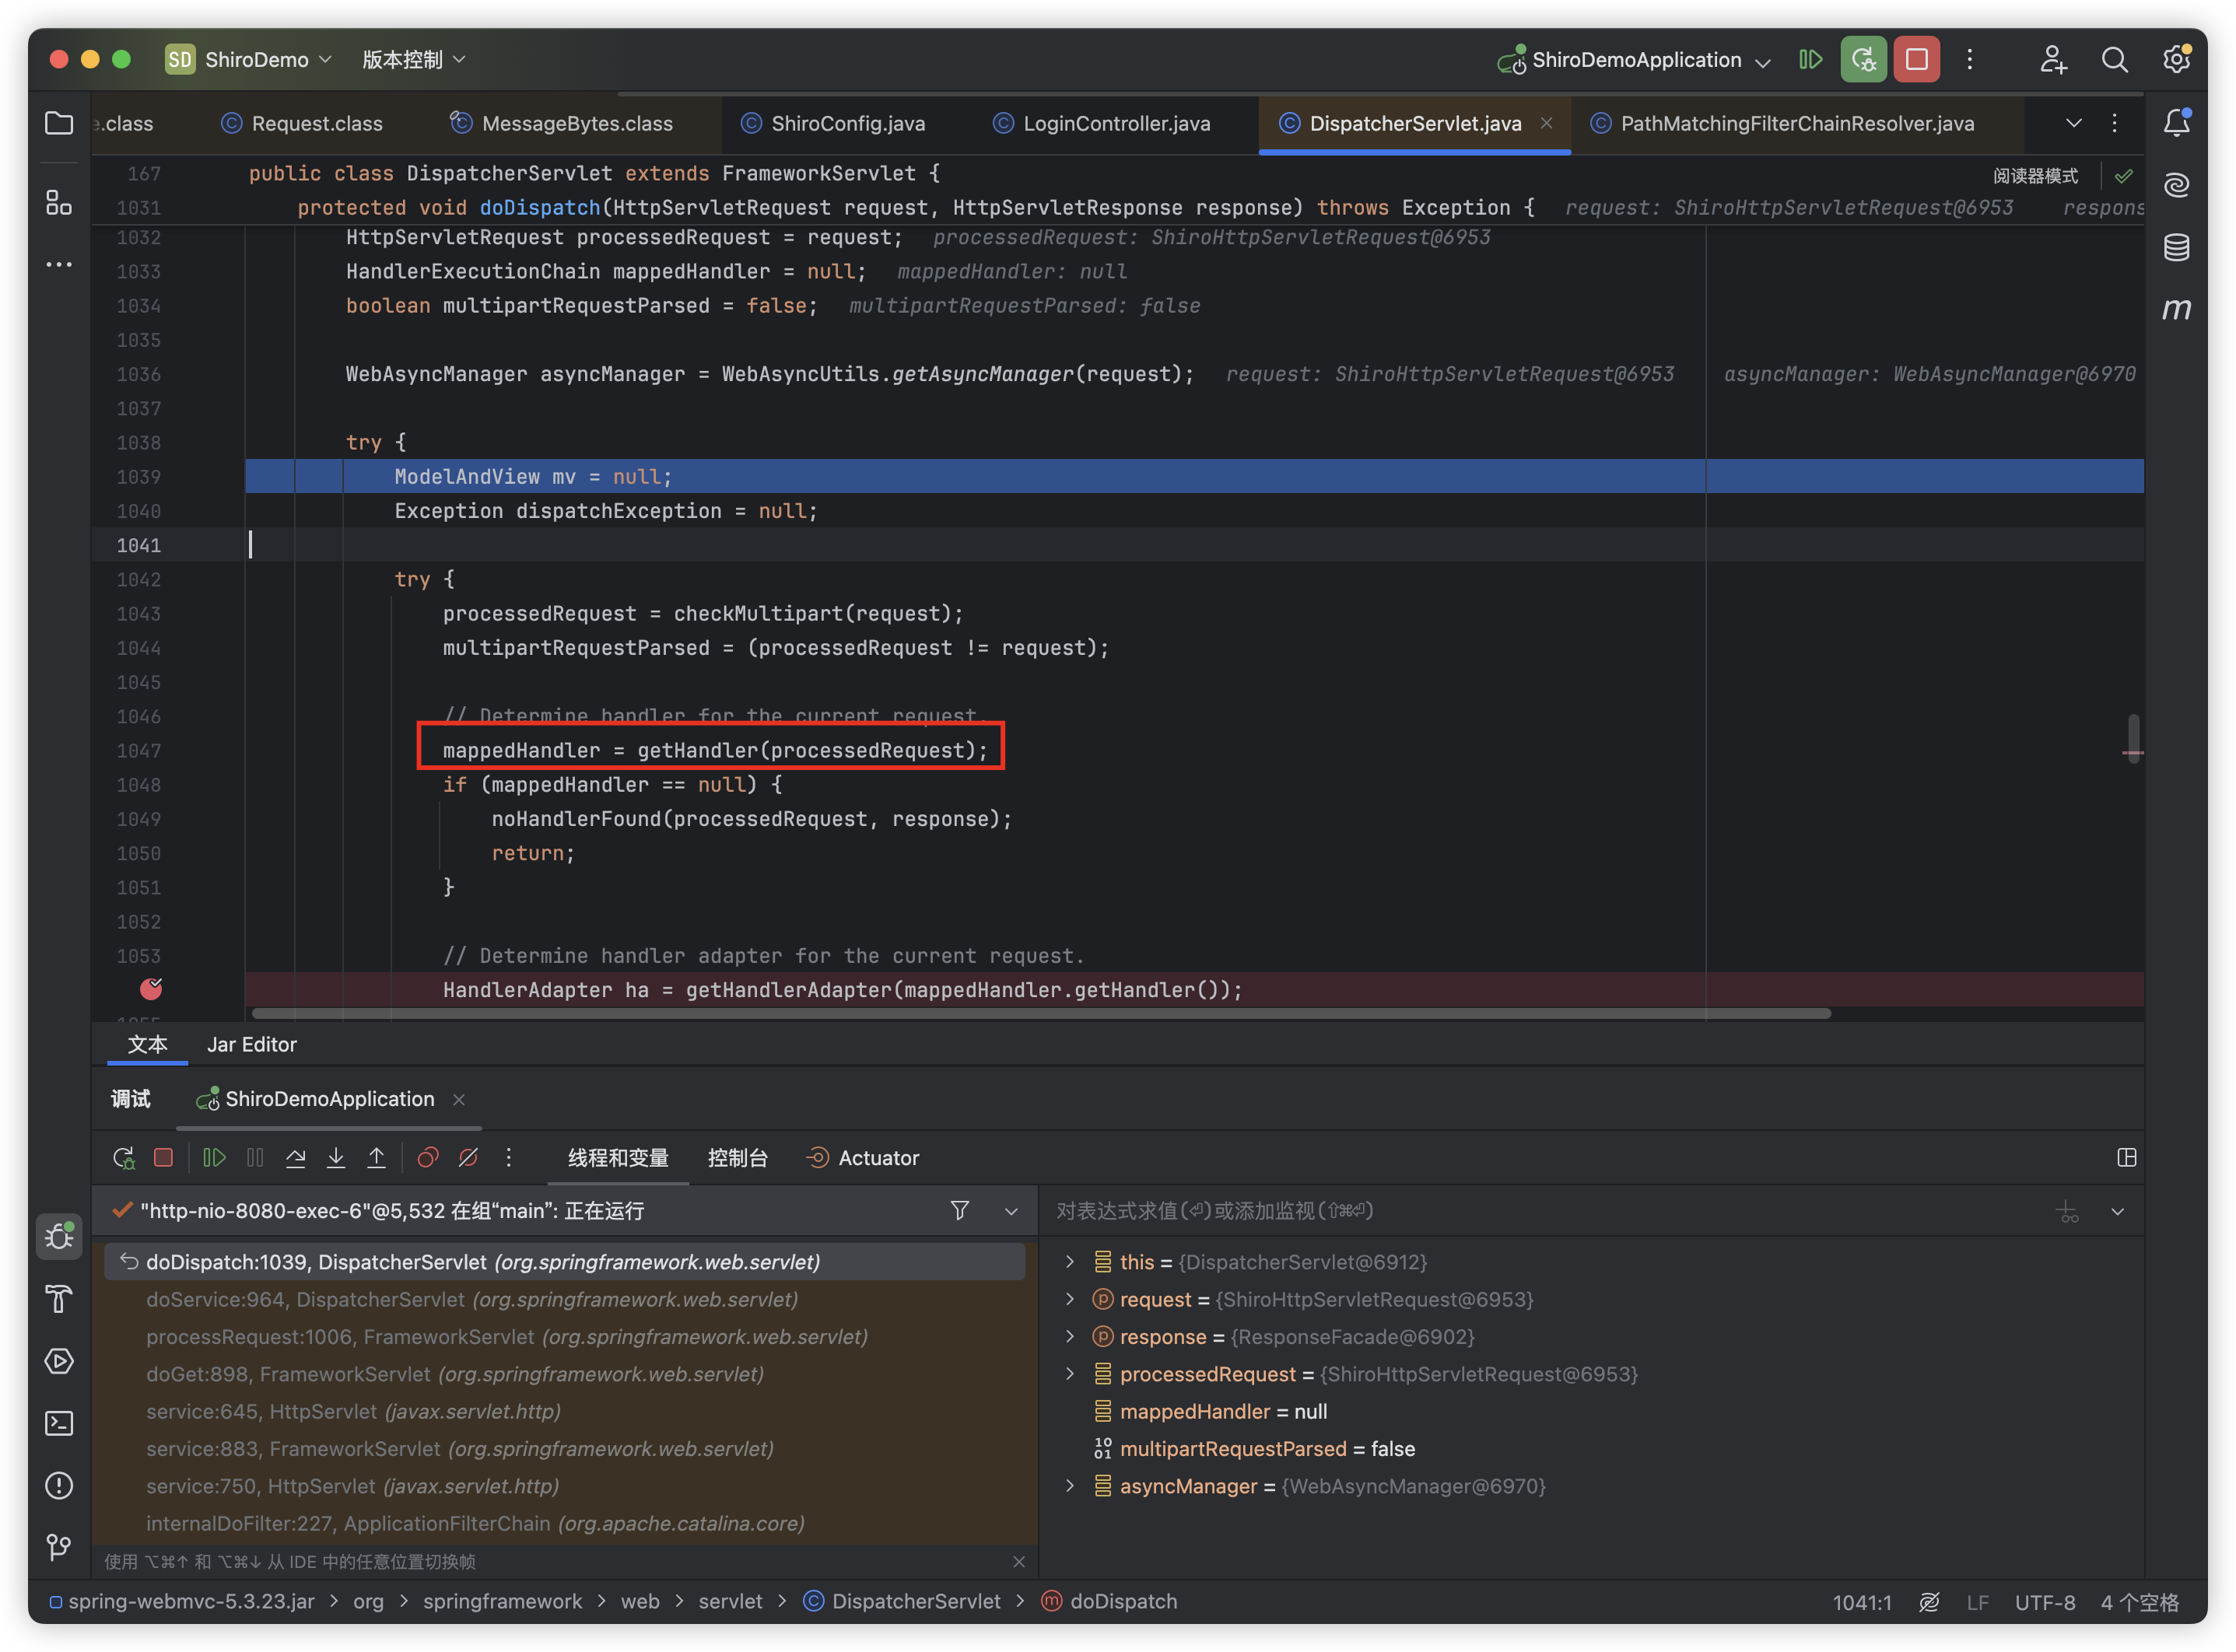Close the ShiroDemoApplication debug session tab
2236x1652 pixels.
459,1099
